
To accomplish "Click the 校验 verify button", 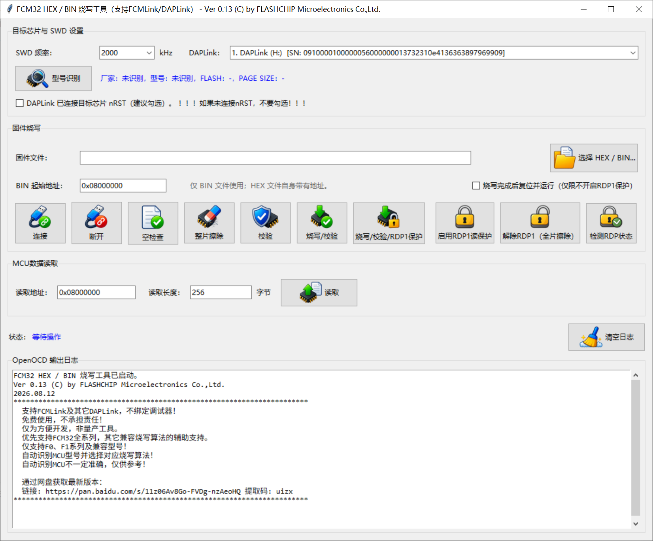I will click(266, 223).
